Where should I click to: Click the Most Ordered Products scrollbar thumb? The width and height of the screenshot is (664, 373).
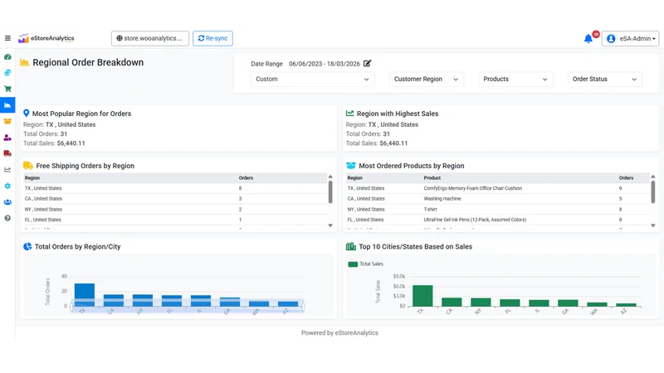click(653, 192)
